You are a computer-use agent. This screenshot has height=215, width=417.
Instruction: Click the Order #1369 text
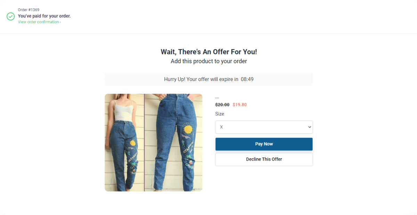[x=28, y=10]
